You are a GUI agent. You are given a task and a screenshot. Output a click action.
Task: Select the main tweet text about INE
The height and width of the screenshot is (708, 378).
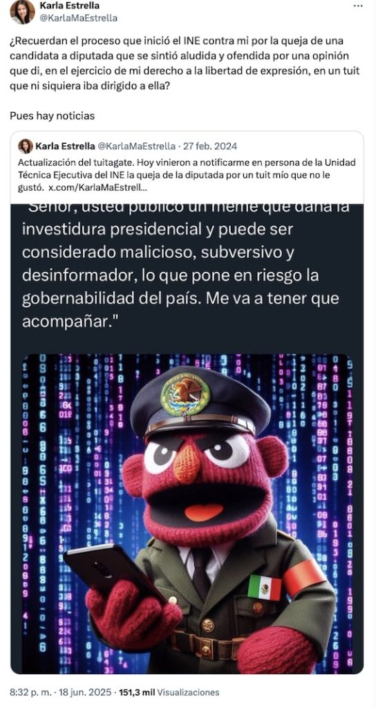(185, 63)
